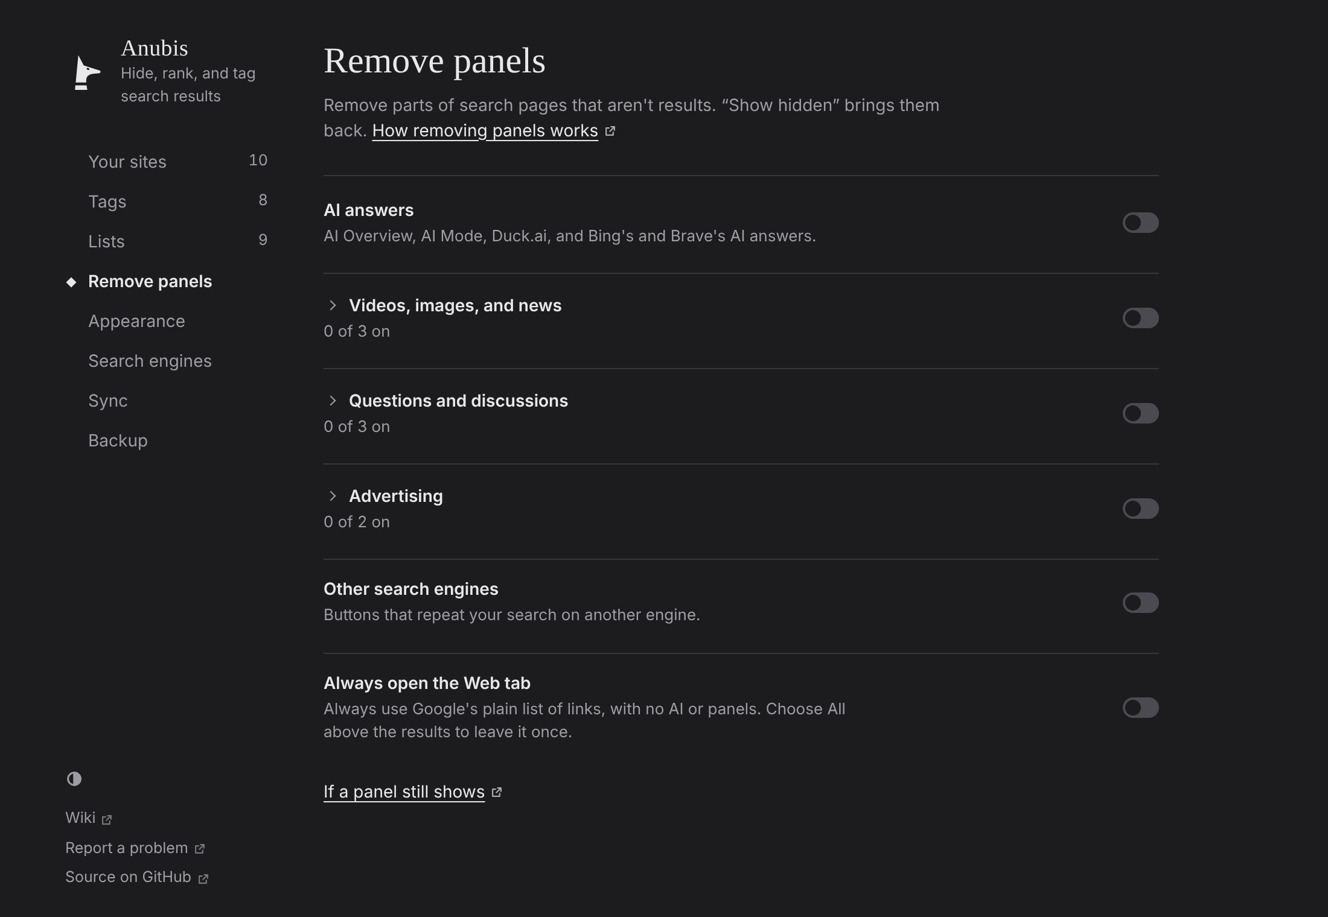Screen dimensions: 1328x917
Task: Follow the If a panel still shows link
Action: (404, 792)
